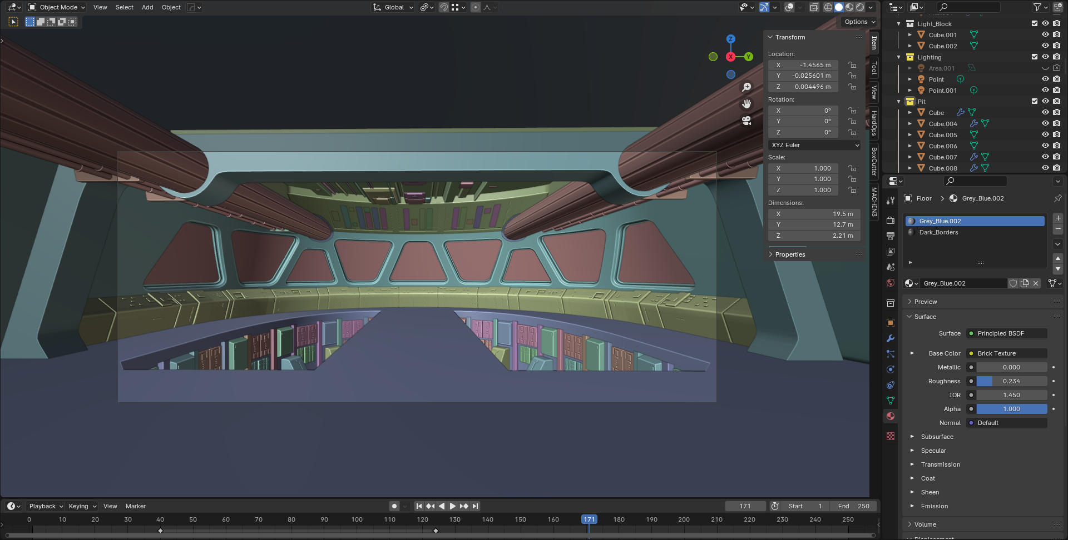The width and height of the screenshot is (1068, 540).
Task: Open XYZ Euler rotation mode dropdown
Action: 815,145
